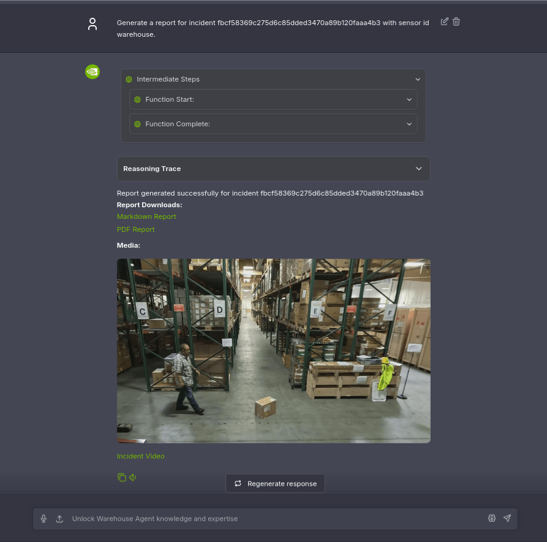Expand the Reasoning Trace panel
This screenshot has height=542, width=547.
pos(419,169)
